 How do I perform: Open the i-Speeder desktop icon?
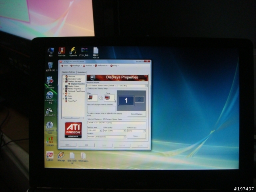(x=73, y=52)
